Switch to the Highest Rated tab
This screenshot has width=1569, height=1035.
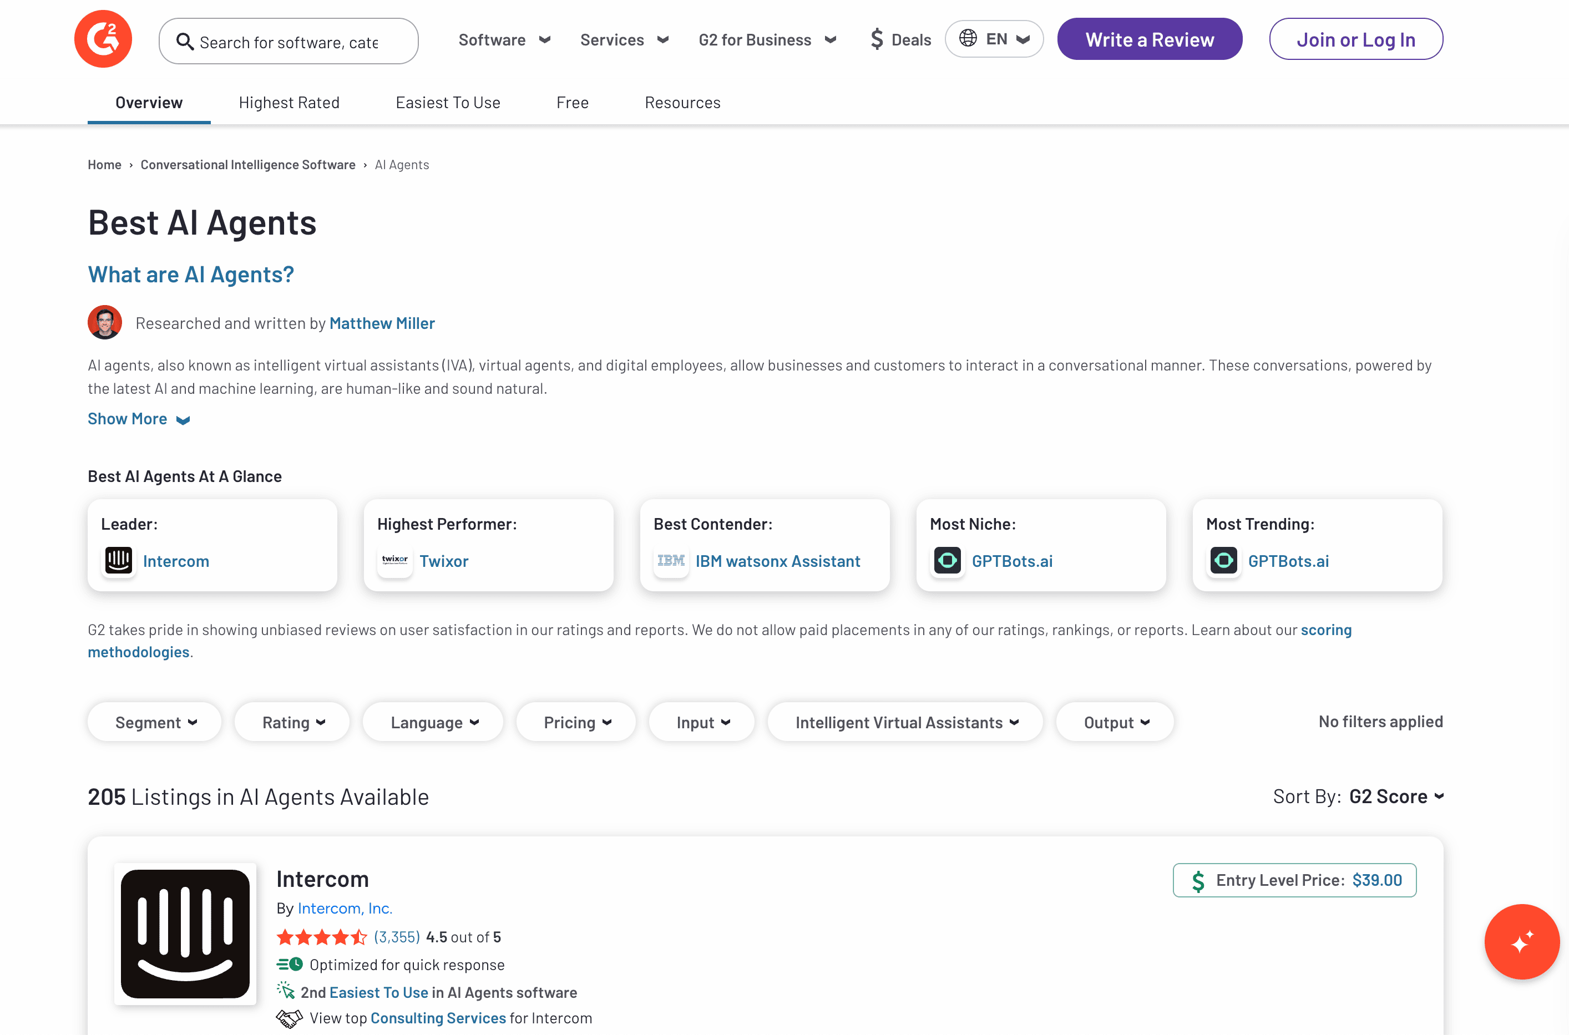tap(289, 102)
